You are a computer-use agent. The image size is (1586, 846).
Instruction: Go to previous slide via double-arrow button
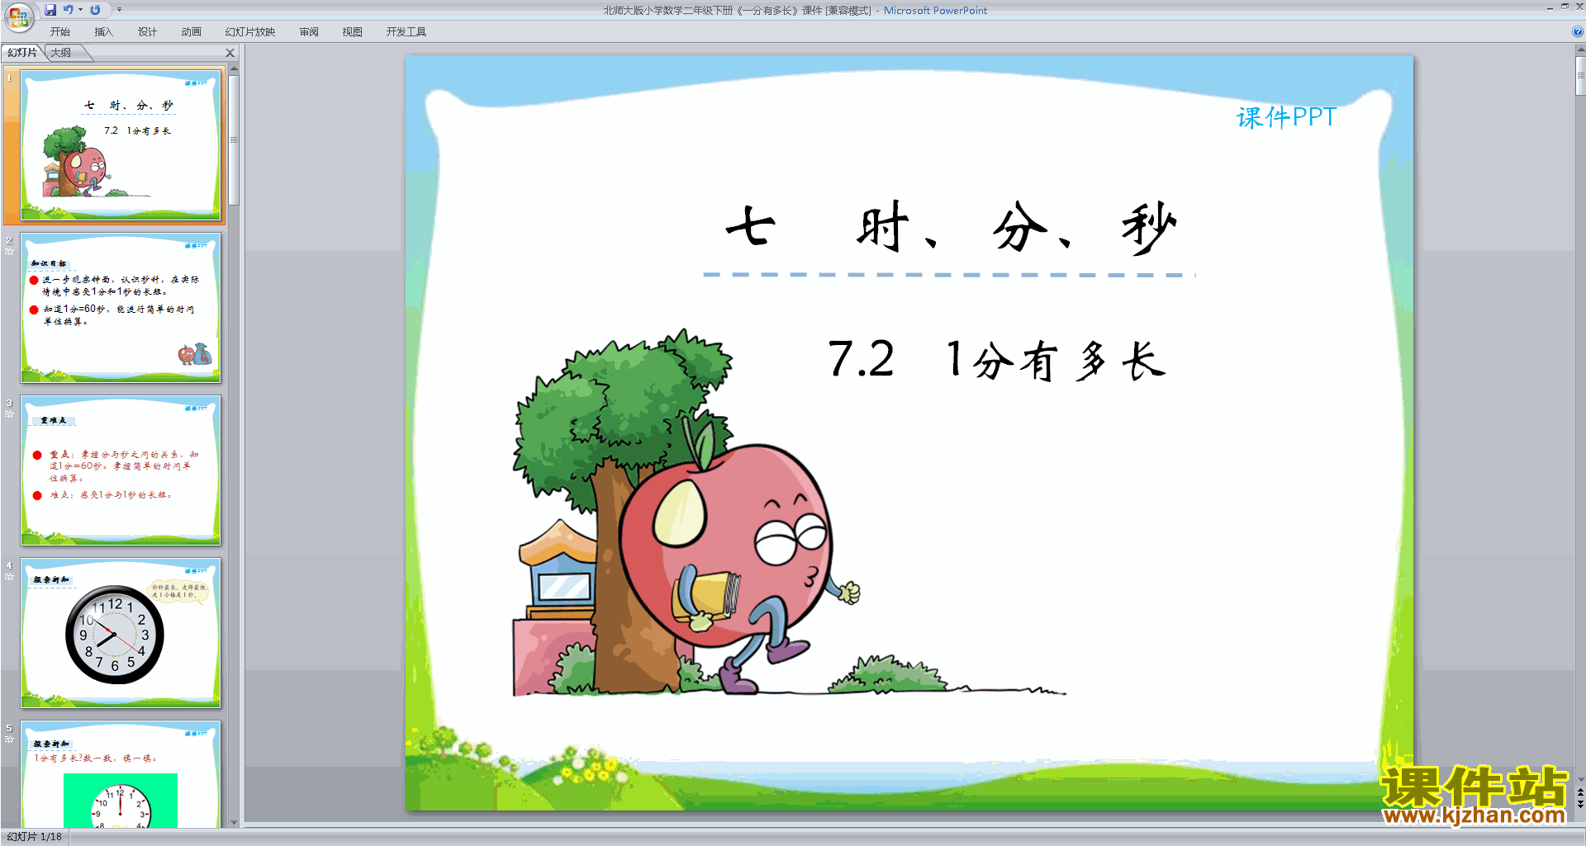(x=1580, y=792)
